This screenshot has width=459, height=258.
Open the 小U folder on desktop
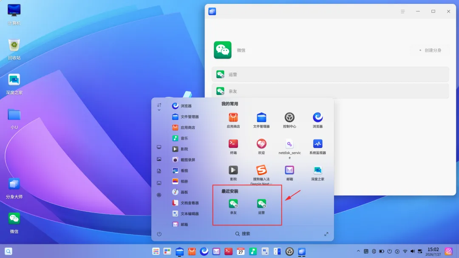tap(14, 119)
